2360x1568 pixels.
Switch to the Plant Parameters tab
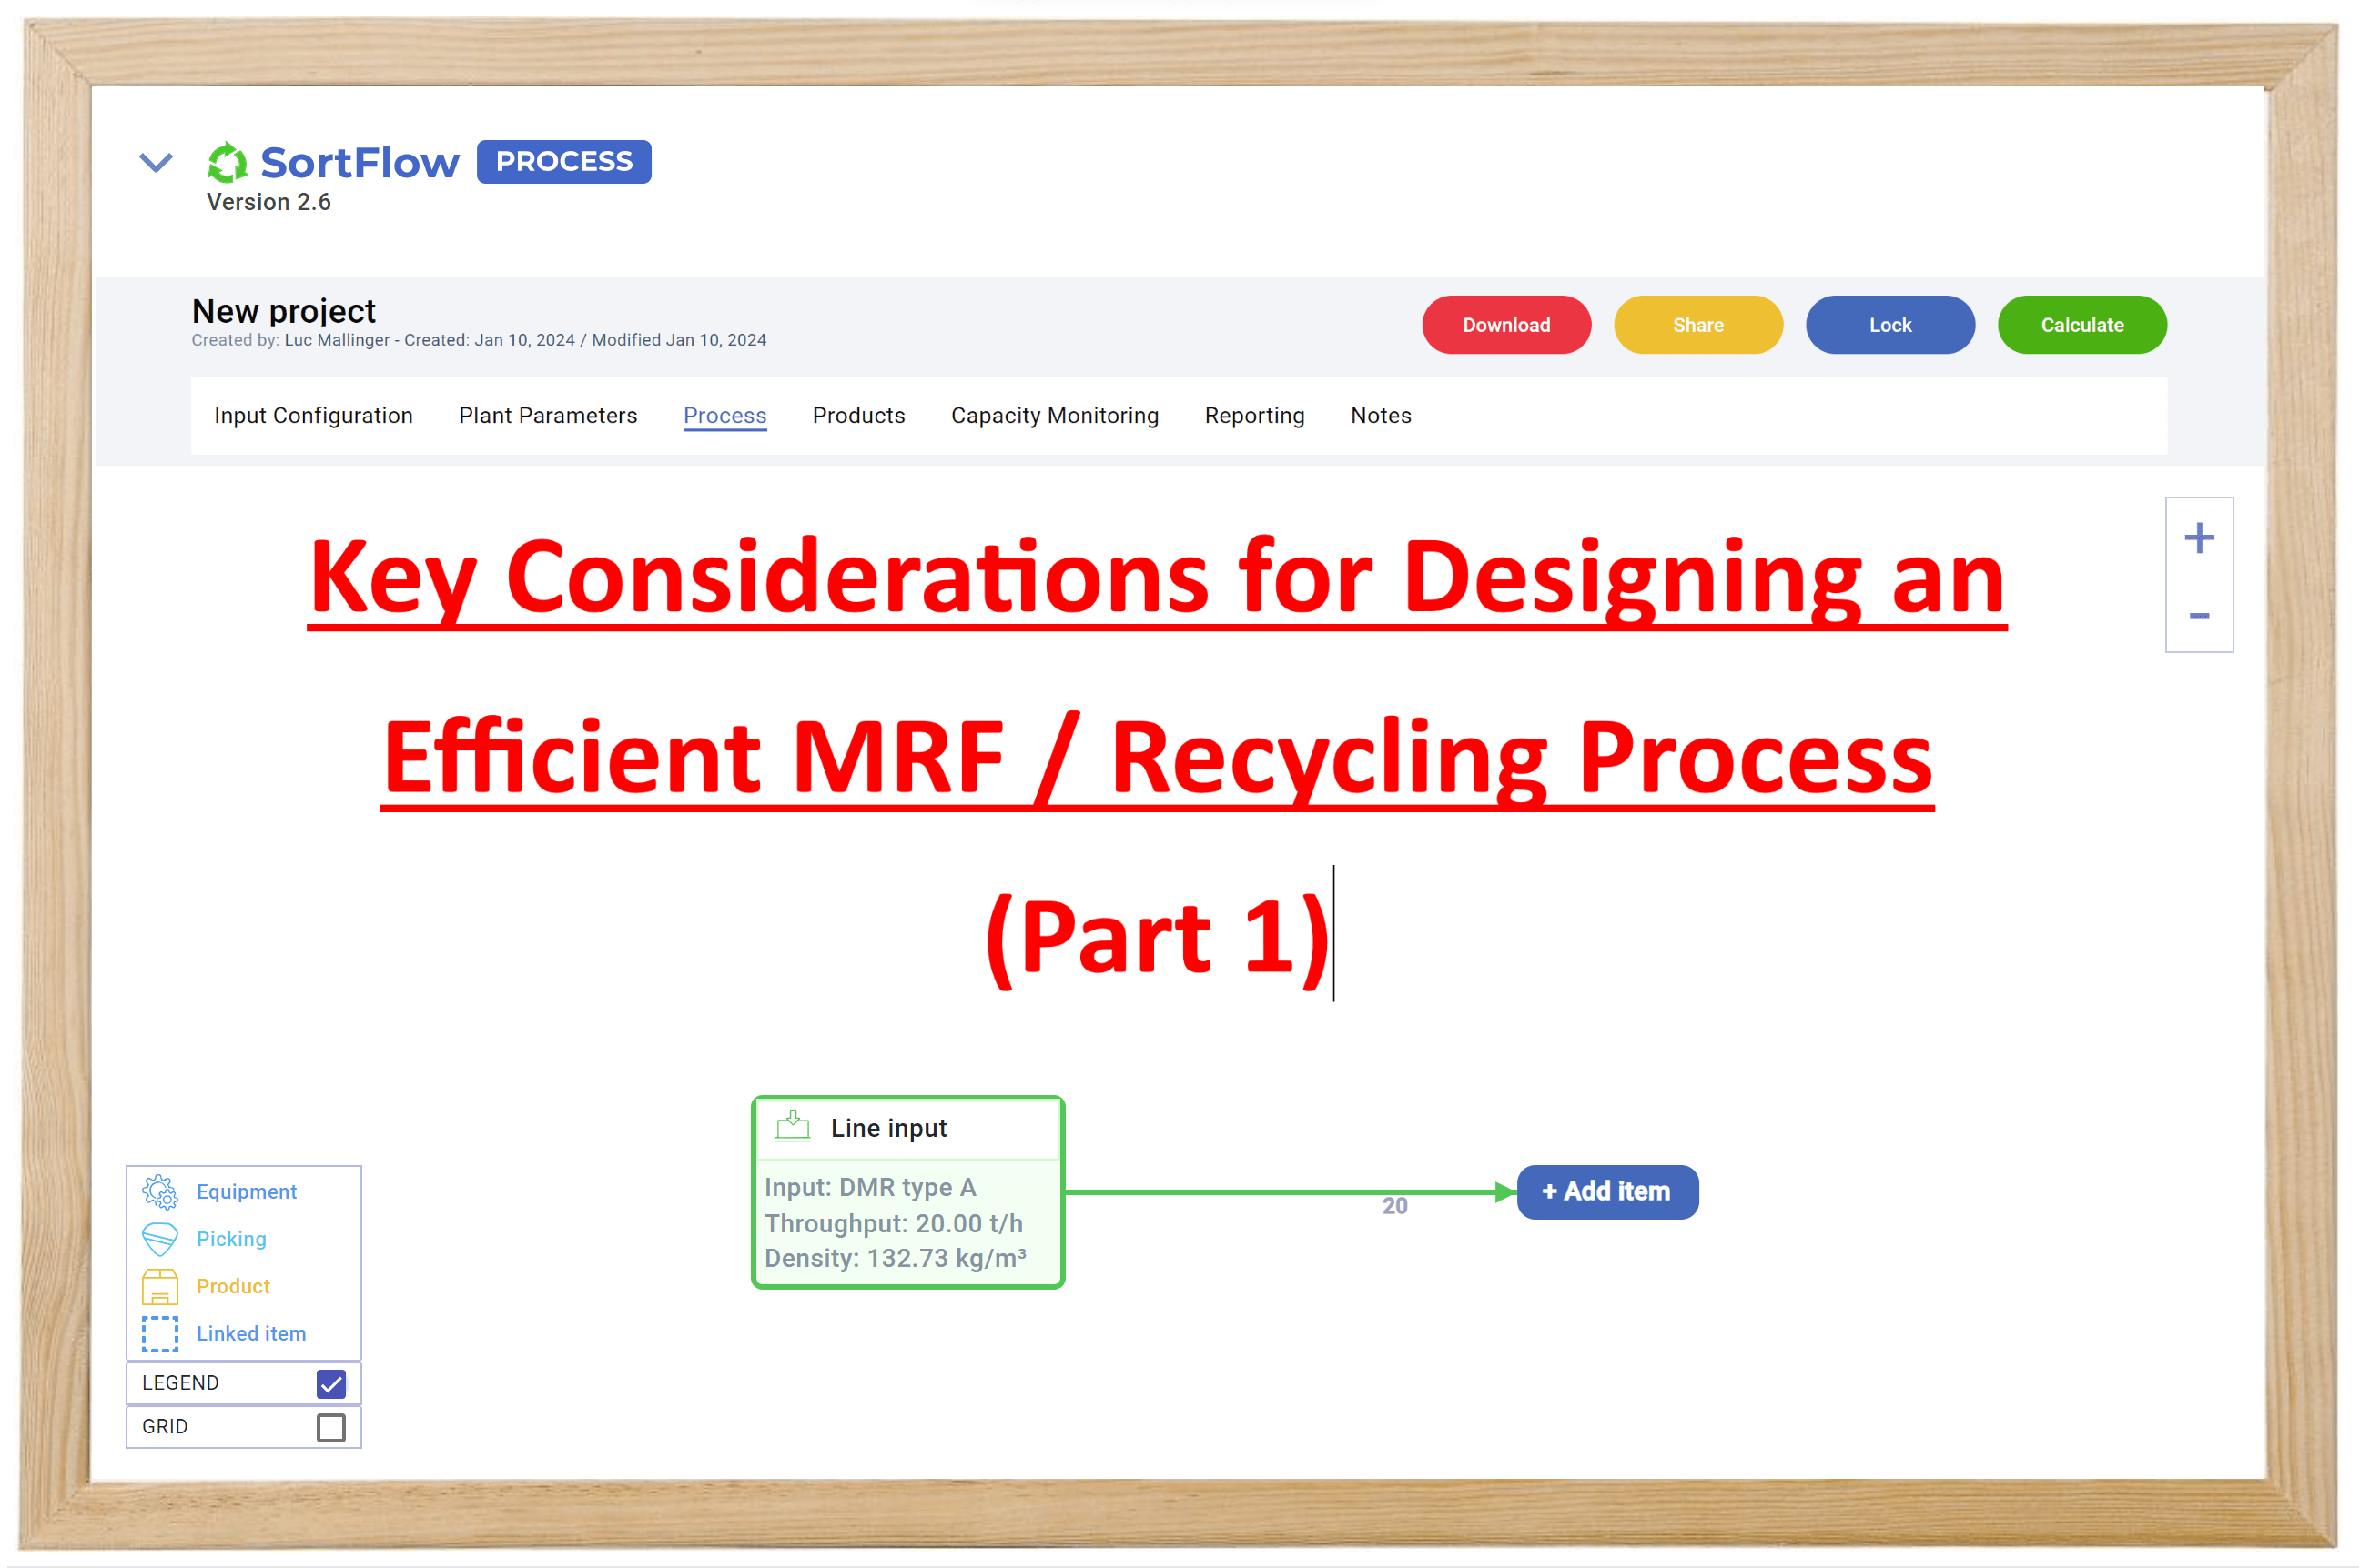[x=547, y=415]
